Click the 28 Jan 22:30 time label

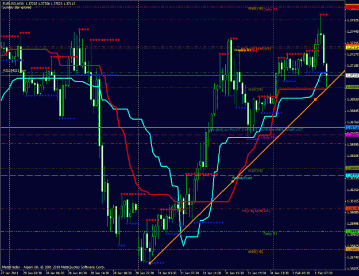pyautogui.click(x=144, y=274)
